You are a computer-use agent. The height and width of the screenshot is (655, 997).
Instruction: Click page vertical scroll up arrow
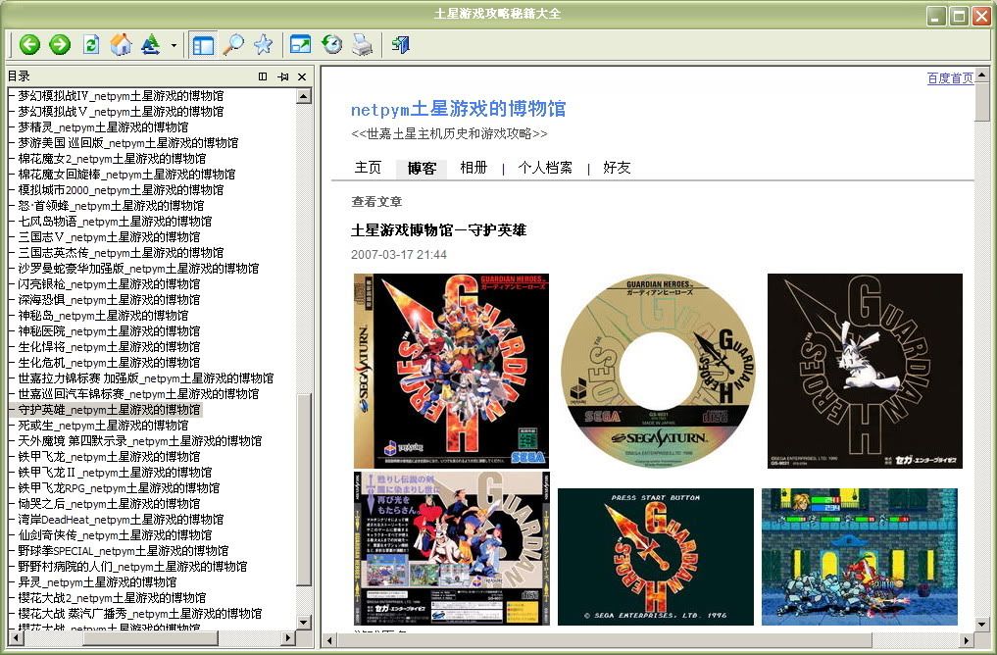[x=981, y=75]
